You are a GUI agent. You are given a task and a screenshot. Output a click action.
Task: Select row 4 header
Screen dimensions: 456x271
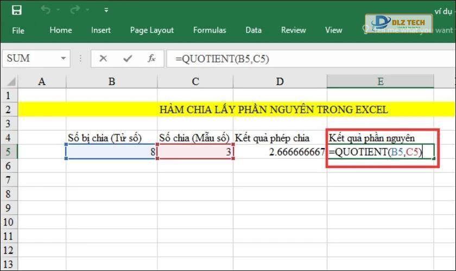(x=9, y=138)
